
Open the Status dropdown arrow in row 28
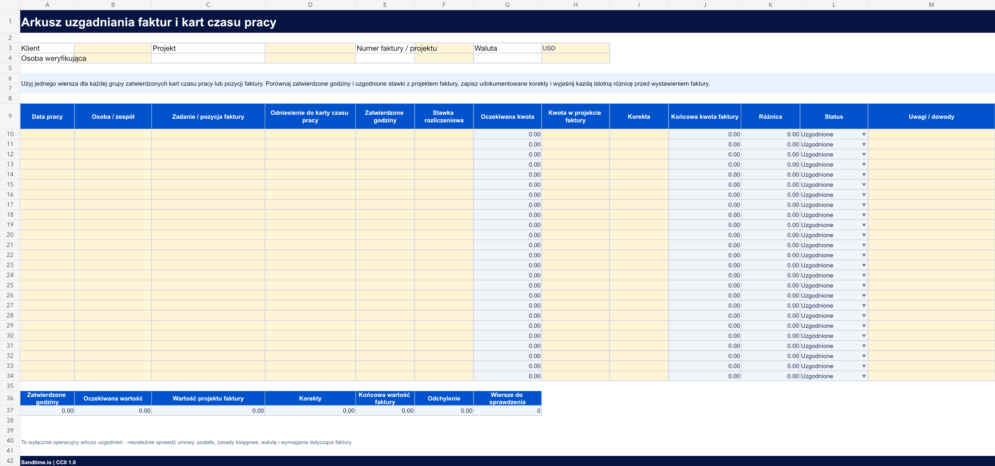[864, 316]
